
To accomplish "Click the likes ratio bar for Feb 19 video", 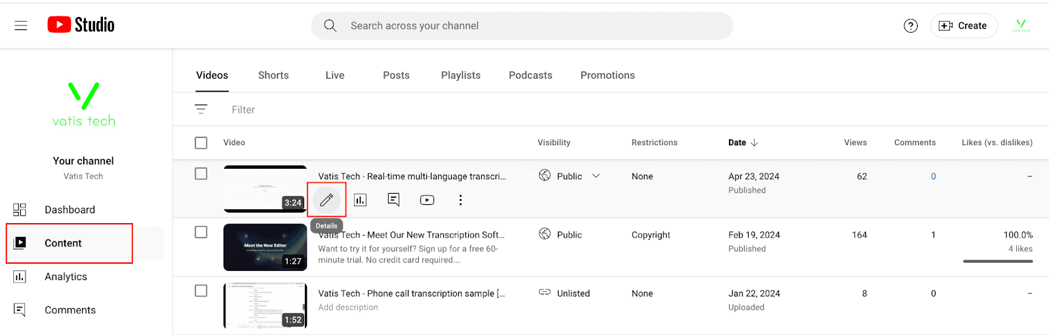I will pos(998,261).
